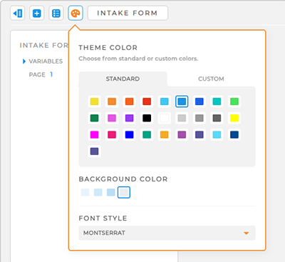Choose the highlighted selected blue theme swatch
This screenshot has height=262, width=285.
(182, 101)
